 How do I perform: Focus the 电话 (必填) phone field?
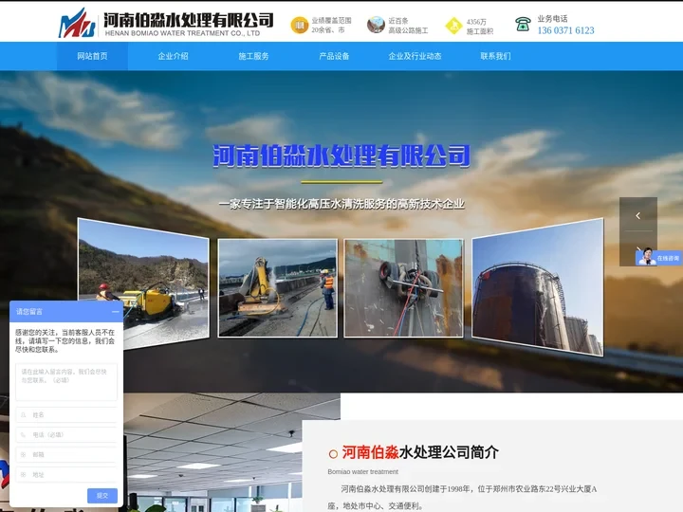tap(66, 434)
